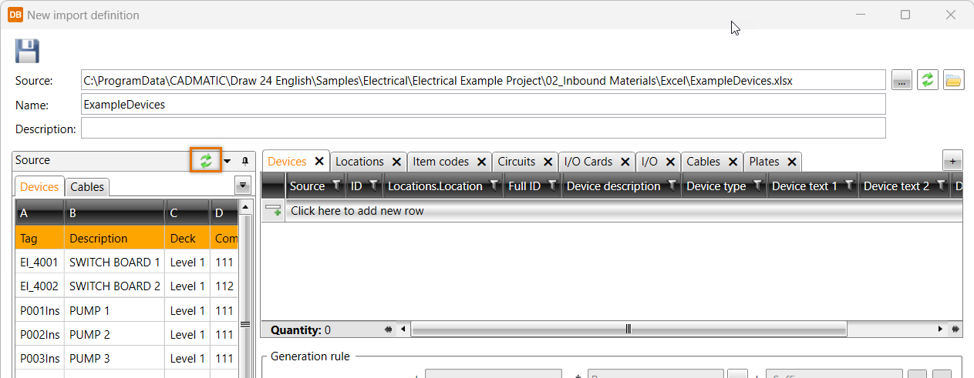Switch to the I/O Cards tab
This screenshot has height=378, width=974.
(x=588, y=162)
